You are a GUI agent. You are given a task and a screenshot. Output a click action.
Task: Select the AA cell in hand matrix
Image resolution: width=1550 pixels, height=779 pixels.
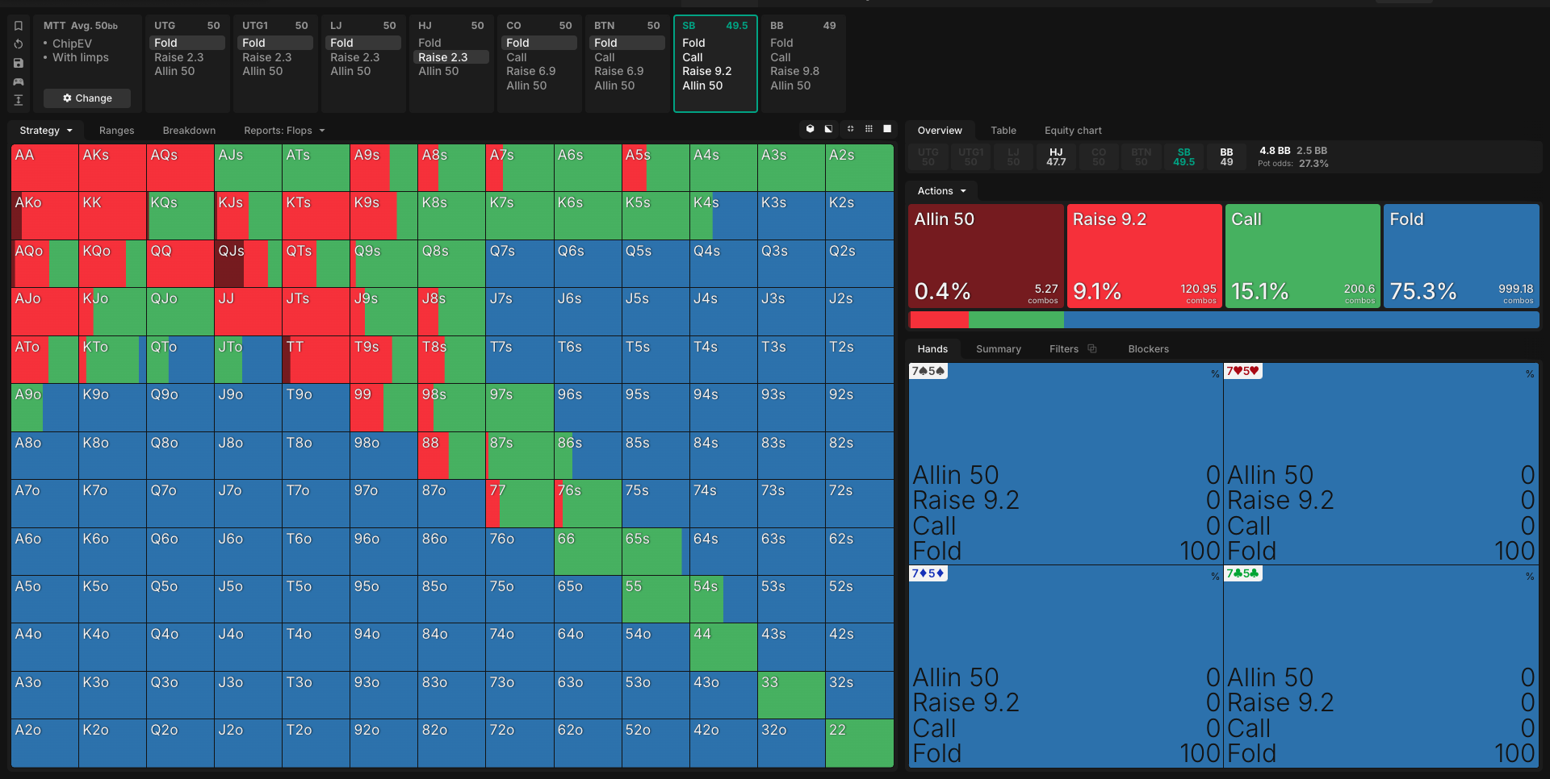point(44,168)
